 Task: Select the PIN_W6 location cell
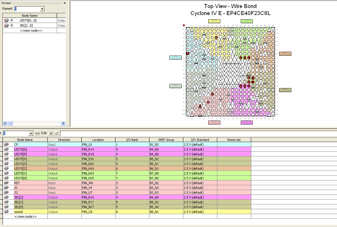click(x=98, y=183)
